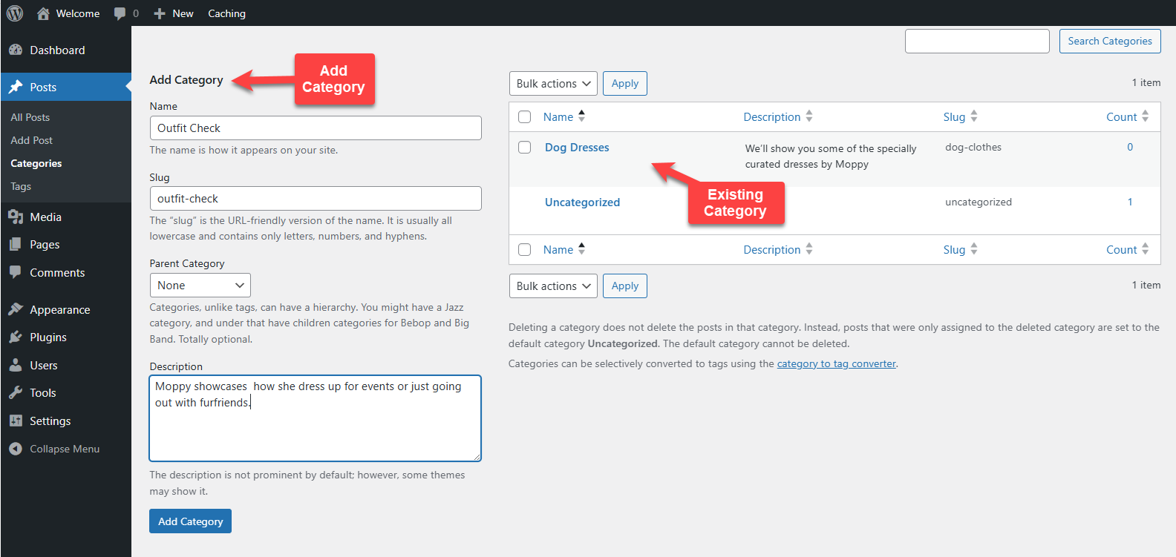Click the Collapse Menu arrow icon
The width and height of the screenshot is (1176, 557).
pyautogui.click(x=16, y=449)
